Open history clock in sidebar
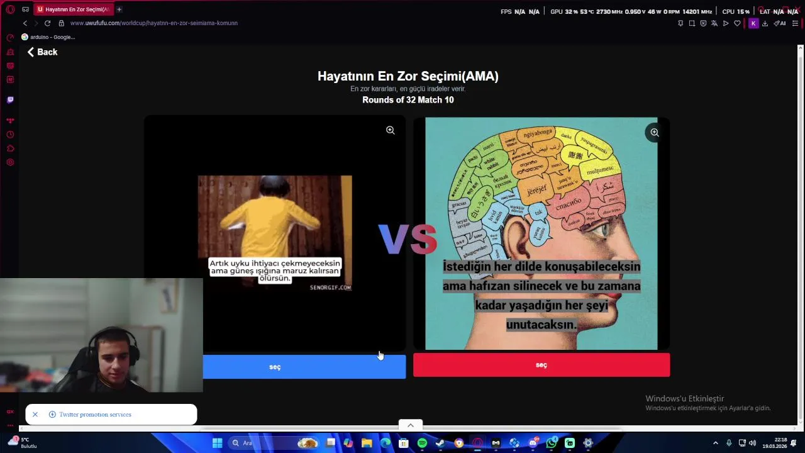The width and height of the screenshot is (805, 453). (10, 135)
